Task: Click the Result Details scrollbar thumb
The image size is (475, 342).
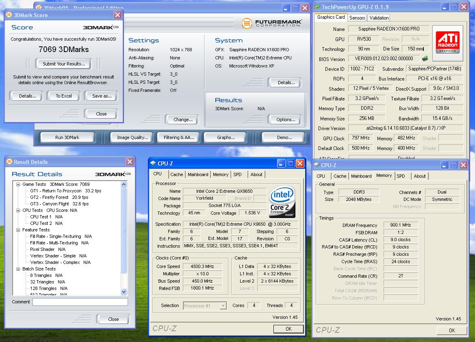Action: [124, 231]
